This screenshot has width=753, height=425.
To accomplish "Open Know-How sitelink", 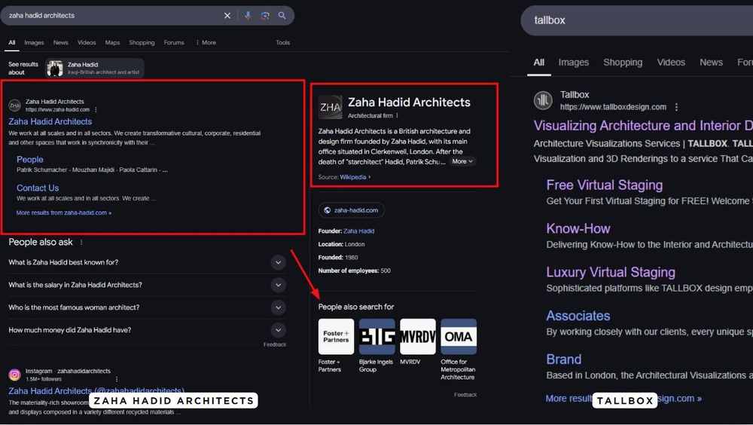I will (578, 229).
